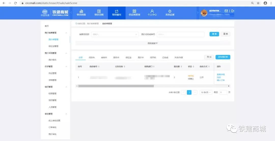The width and height of the screenshot is (275, 141).
Task: Sort by 状态 column arrows
Action: tap(194, 67)
